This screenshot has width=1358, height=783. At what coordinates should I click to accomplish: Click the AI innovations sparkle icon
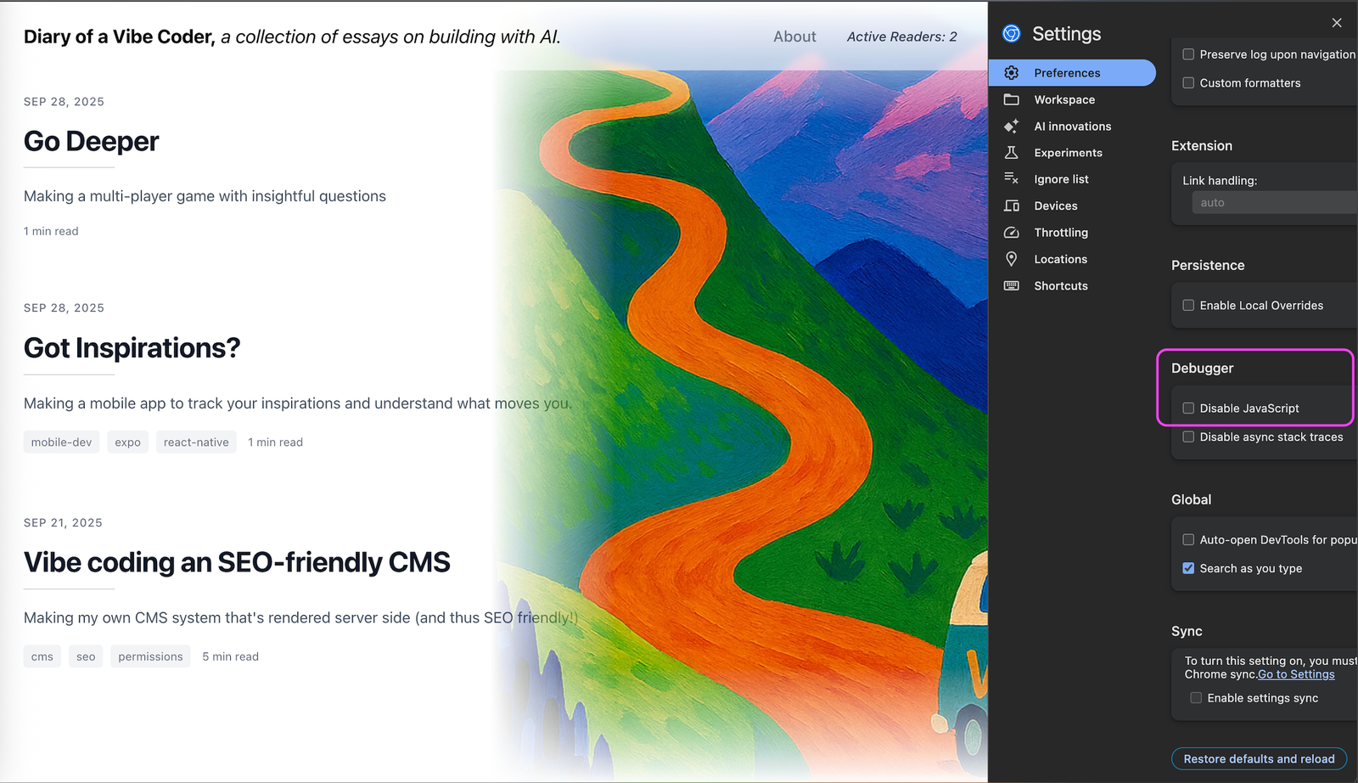point(1011,127)
